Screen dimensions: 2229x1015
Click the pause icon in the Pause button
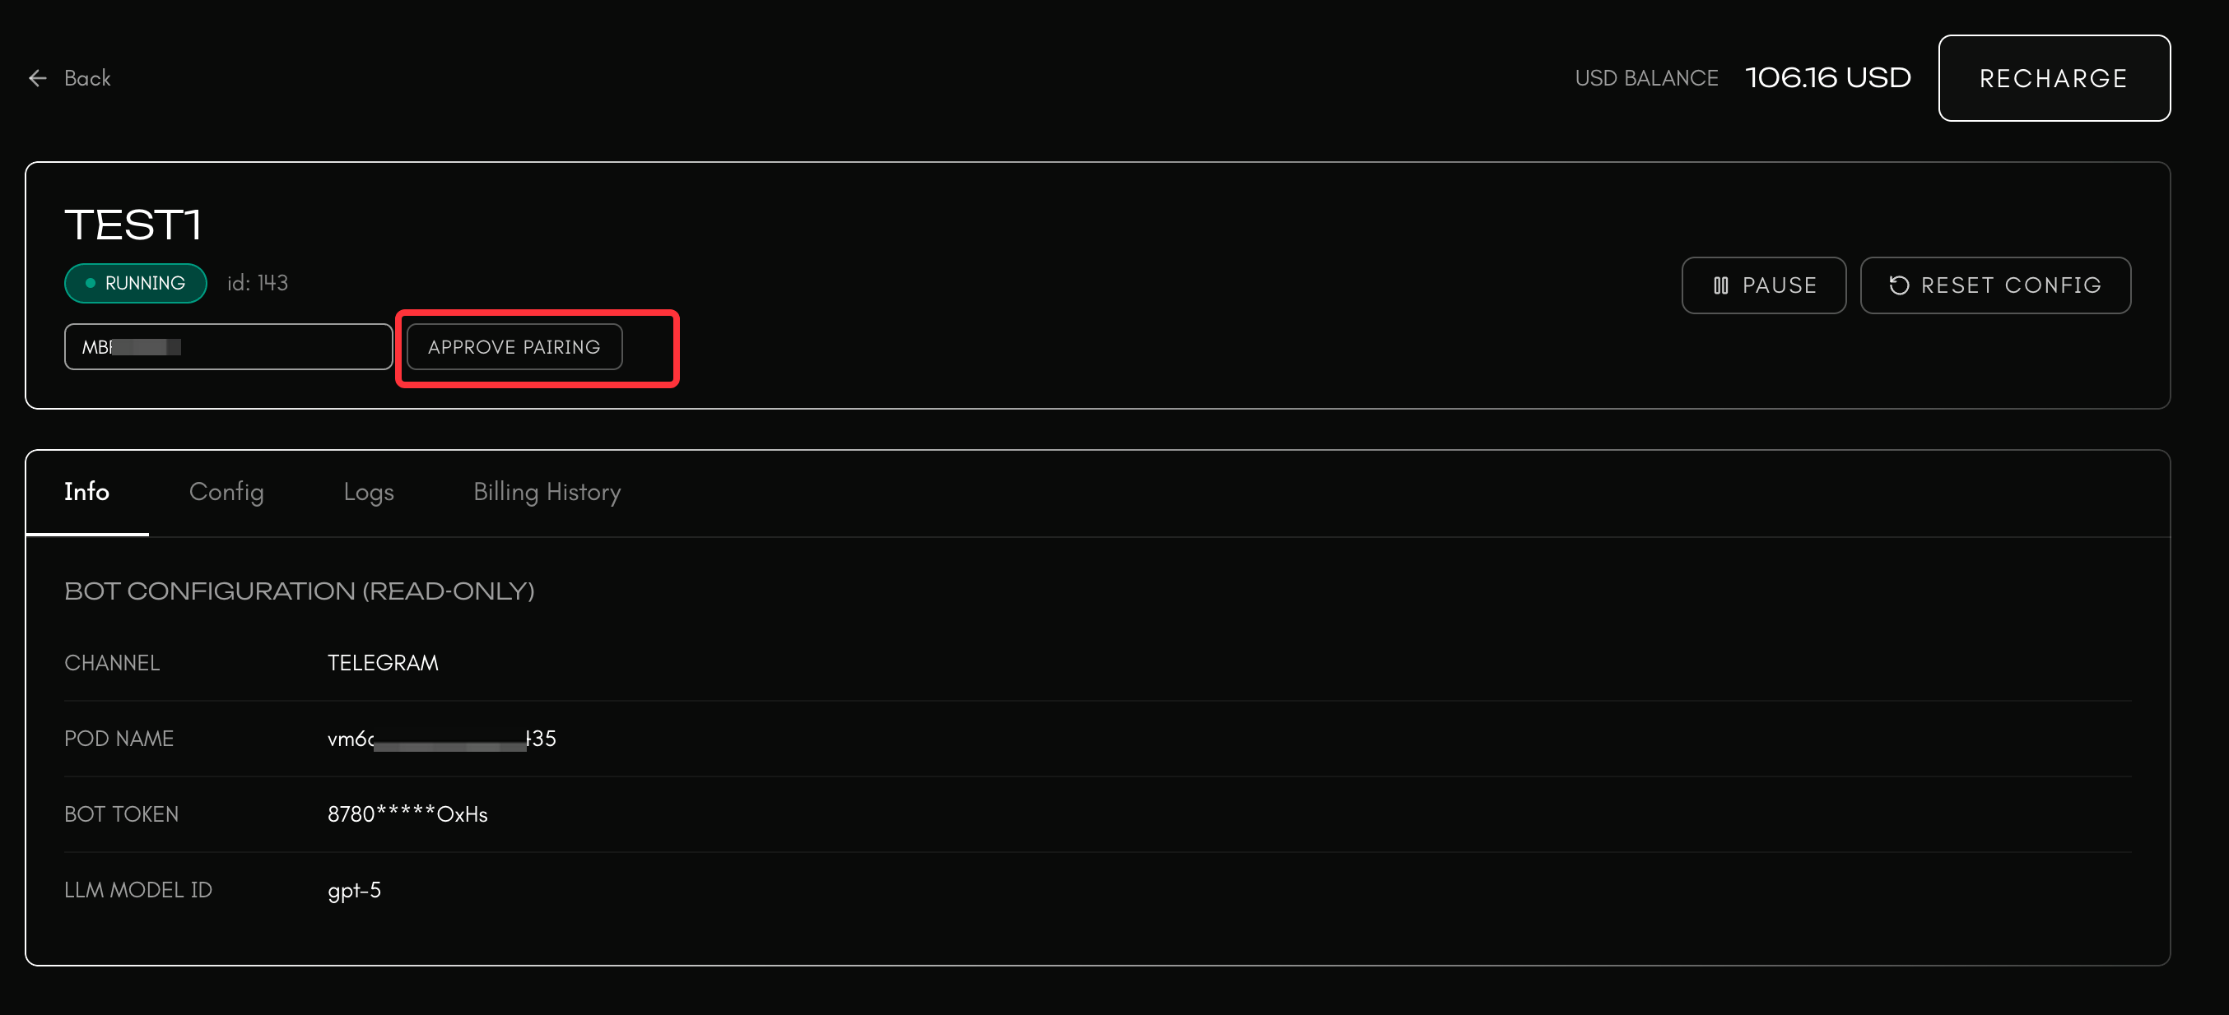[x=1720, y=285]
